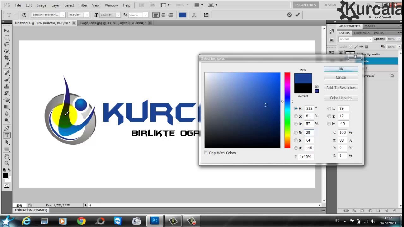Click the text color swatch in options bar

tap(182, 15)
